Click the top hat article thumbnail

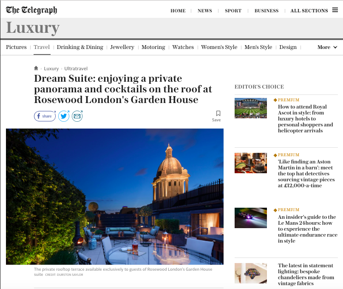point(251,163)
